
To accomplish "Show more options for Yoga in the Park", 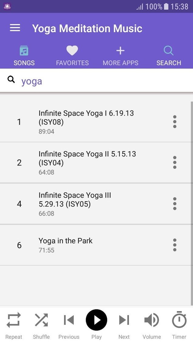I will point(174,245).
